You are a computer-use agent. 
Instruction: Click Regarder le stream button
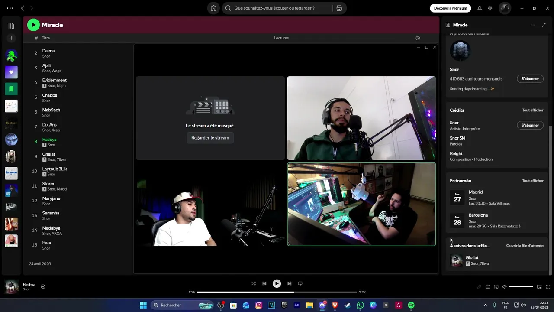(210, 138)
